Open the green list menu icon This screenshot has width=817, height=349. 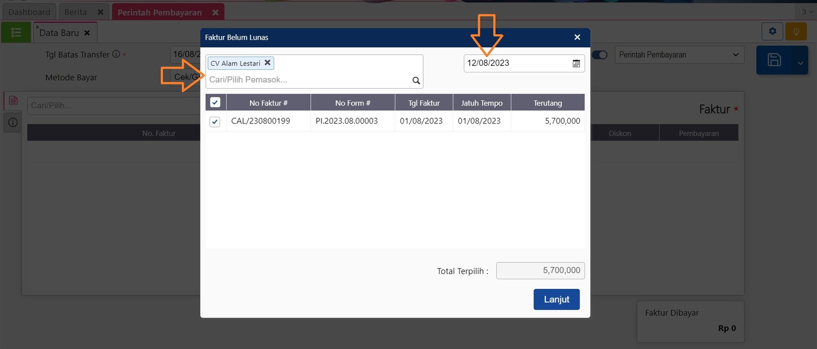coord(16,33)
